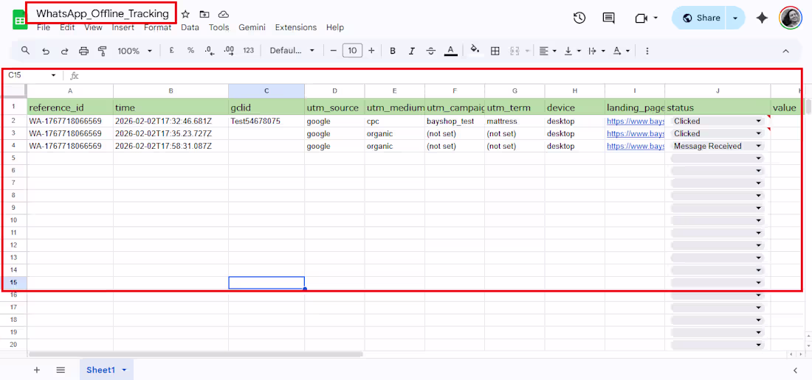Print the spreadsheet
812x380 pixels.
[x=83, y=51]
